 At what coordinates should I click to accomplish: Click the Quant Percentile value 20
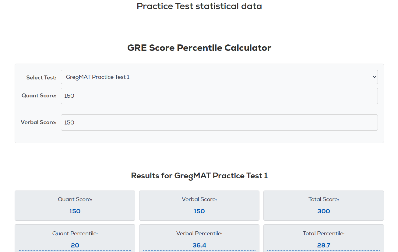point(75,245)
